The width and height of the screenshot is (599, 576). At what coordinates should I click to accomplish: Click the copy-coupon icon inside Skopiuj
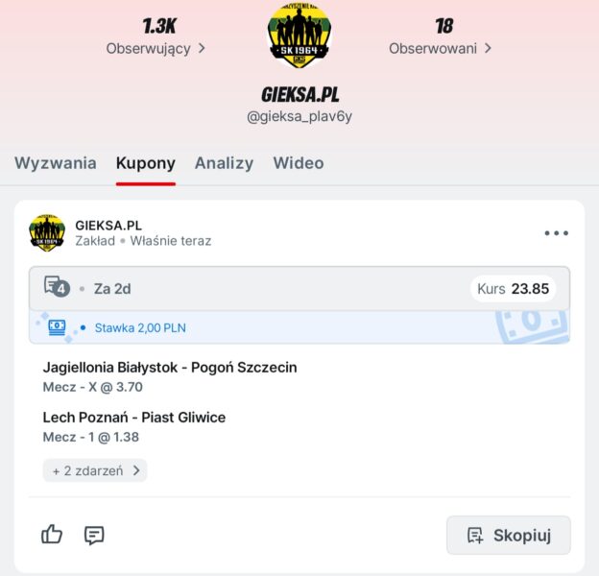[475, 535]
